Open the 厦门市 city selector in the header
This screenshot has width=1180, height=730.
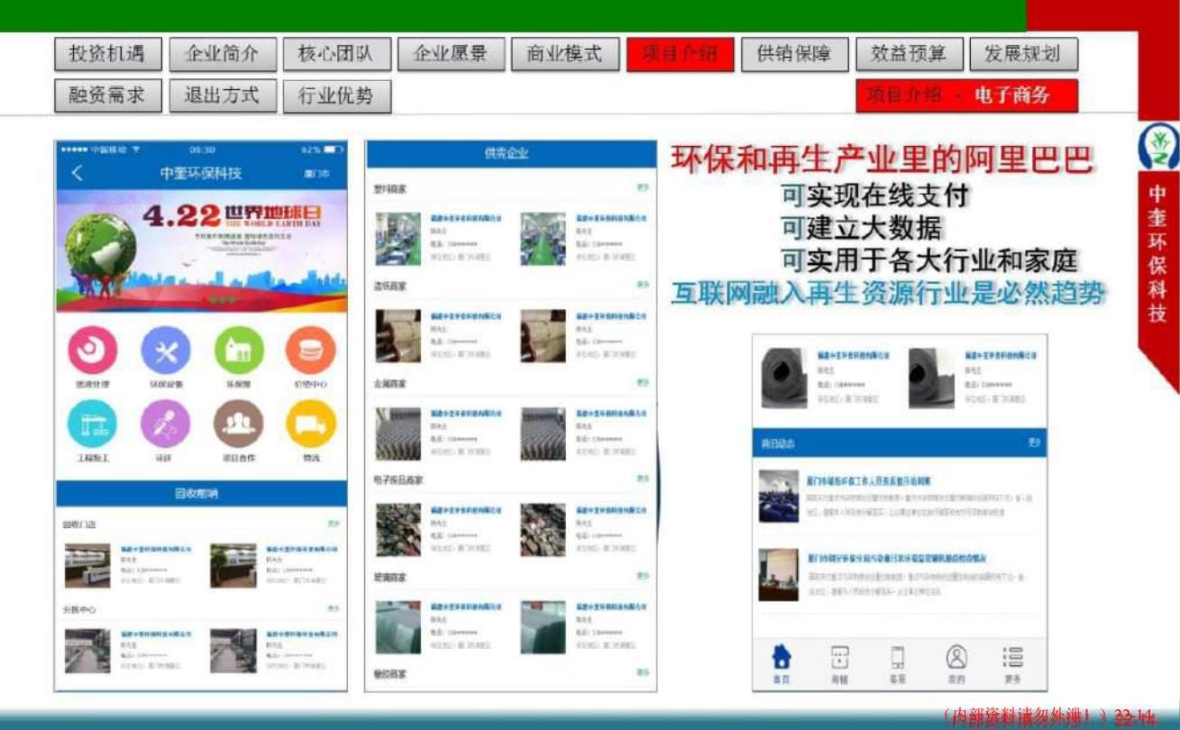click(x=316, y=173)
